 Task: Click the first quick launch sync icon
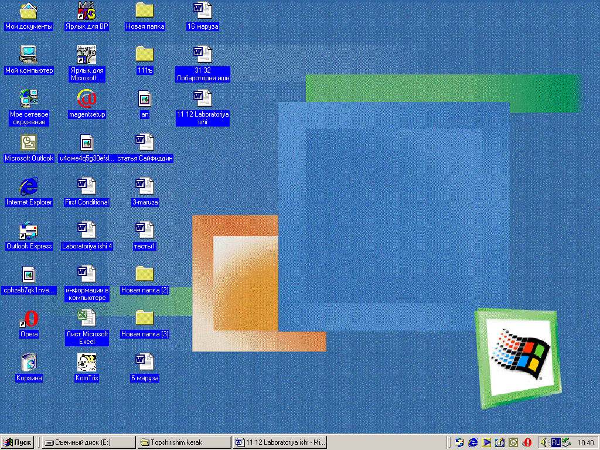[459, 442]
